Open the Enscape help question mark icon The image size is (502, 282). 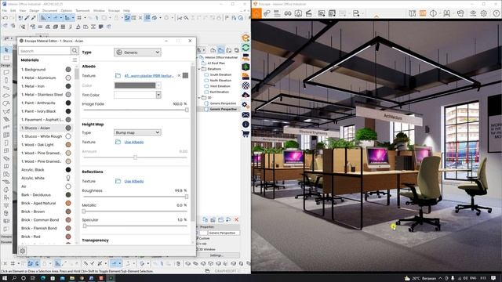point(497,13)
